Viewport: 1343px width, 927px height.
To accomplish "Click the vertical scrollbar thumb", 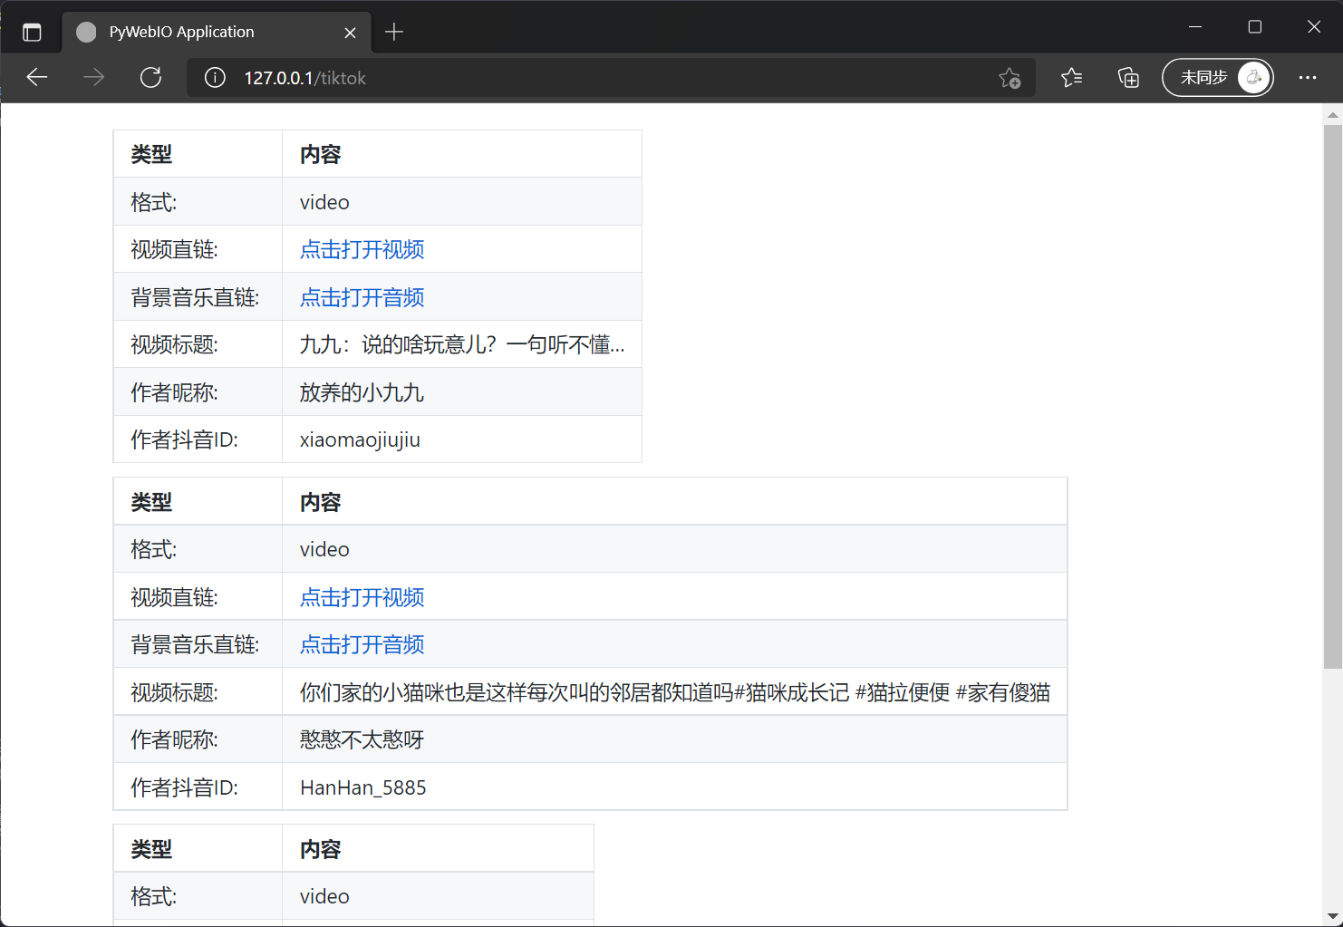I will (1332, 397).
